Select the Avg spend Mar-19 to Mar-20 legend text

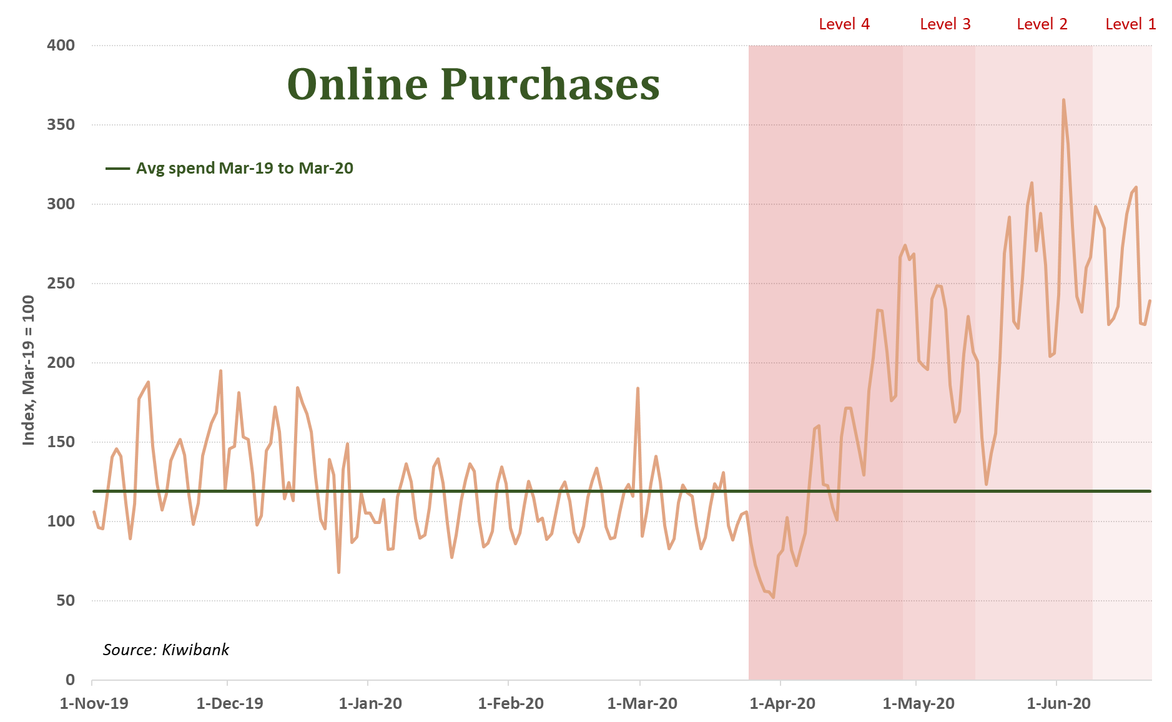click(245, 169)
